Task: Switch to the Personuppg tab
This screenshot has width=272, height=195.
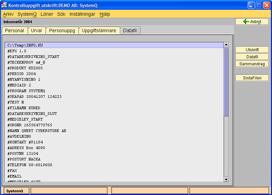Action: 62,30
